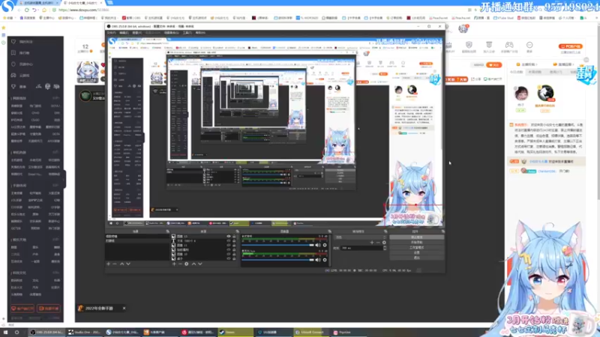
Task: Switch to the first browser tab
Action: [x=38, y=3]
